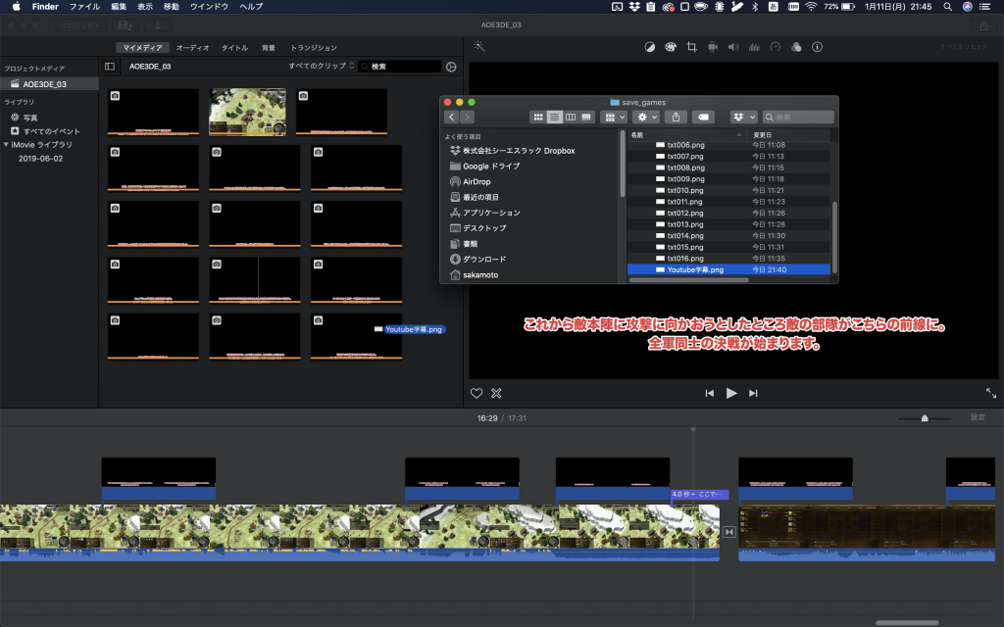
Task: Click the iMovie import media icon
Action: [x=158, y=25]
